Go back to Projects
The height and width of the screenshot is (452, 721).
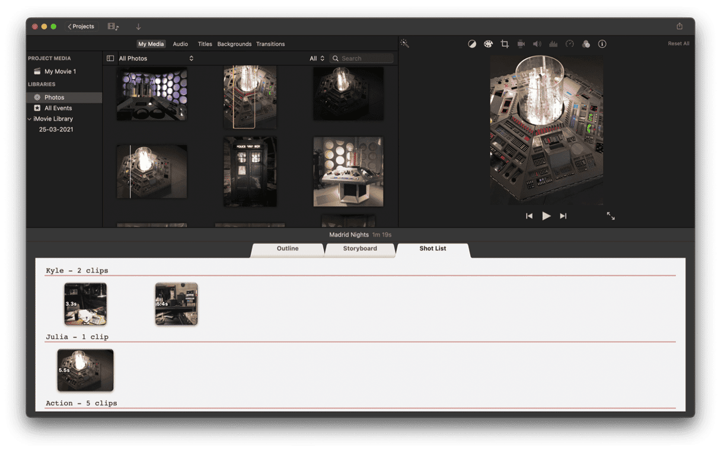81,27
